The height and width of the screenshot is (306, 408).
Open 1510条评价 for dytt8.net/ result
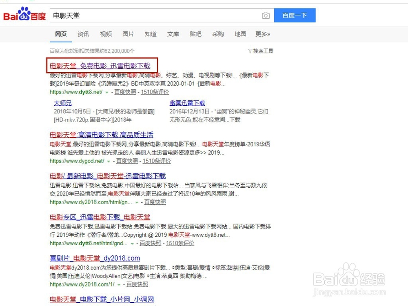(155, 92)
